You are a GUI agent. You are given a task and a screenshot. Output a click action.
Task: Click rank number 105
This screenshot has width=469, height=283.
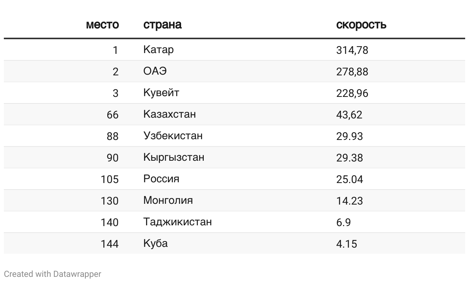click(110, 179)
